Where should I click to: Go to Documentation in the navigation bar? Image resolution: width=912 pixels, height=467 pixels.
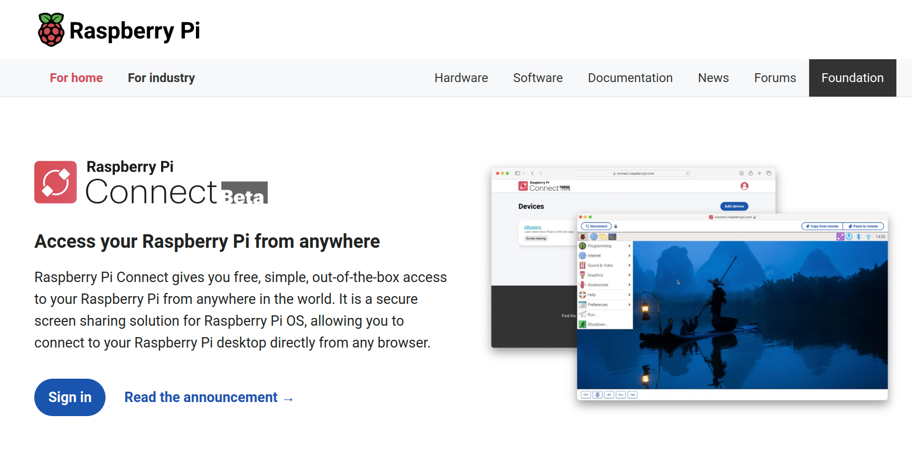[x=630, y=78]
